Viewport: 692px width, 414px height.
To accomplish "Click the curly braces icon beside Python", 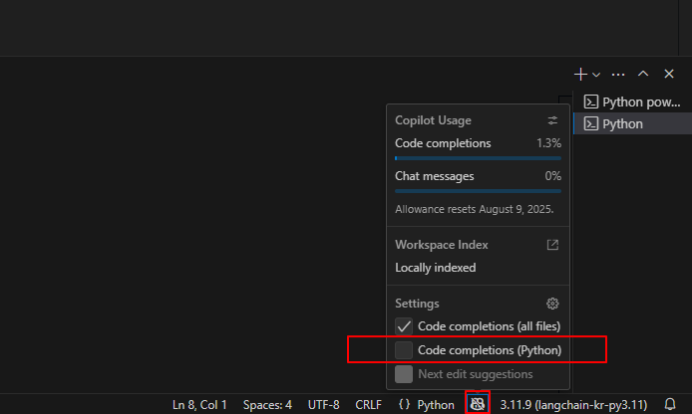I will (x=404, y=404).
